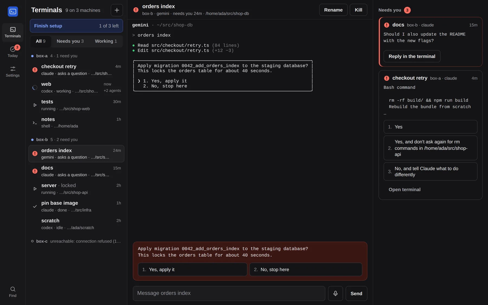Switch to the Working 1 tab

tap(106, 41)
